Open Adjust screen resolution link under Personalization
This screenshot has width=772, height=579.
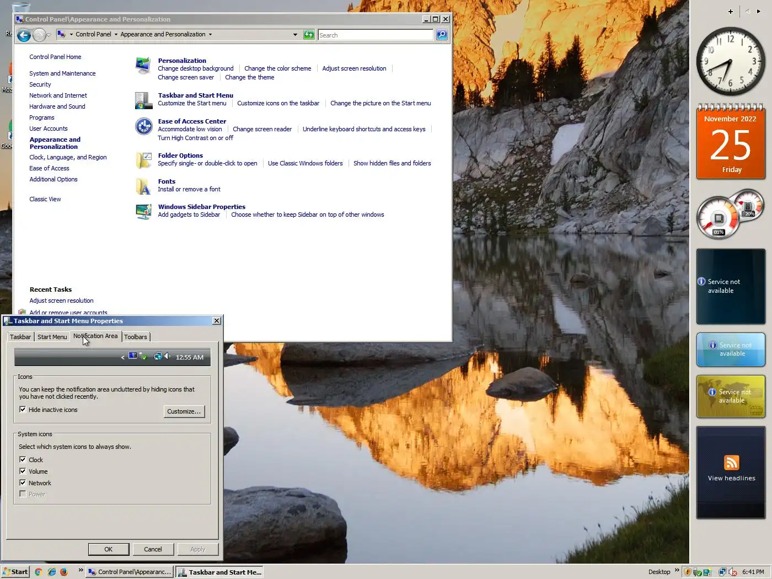(354, 68)
